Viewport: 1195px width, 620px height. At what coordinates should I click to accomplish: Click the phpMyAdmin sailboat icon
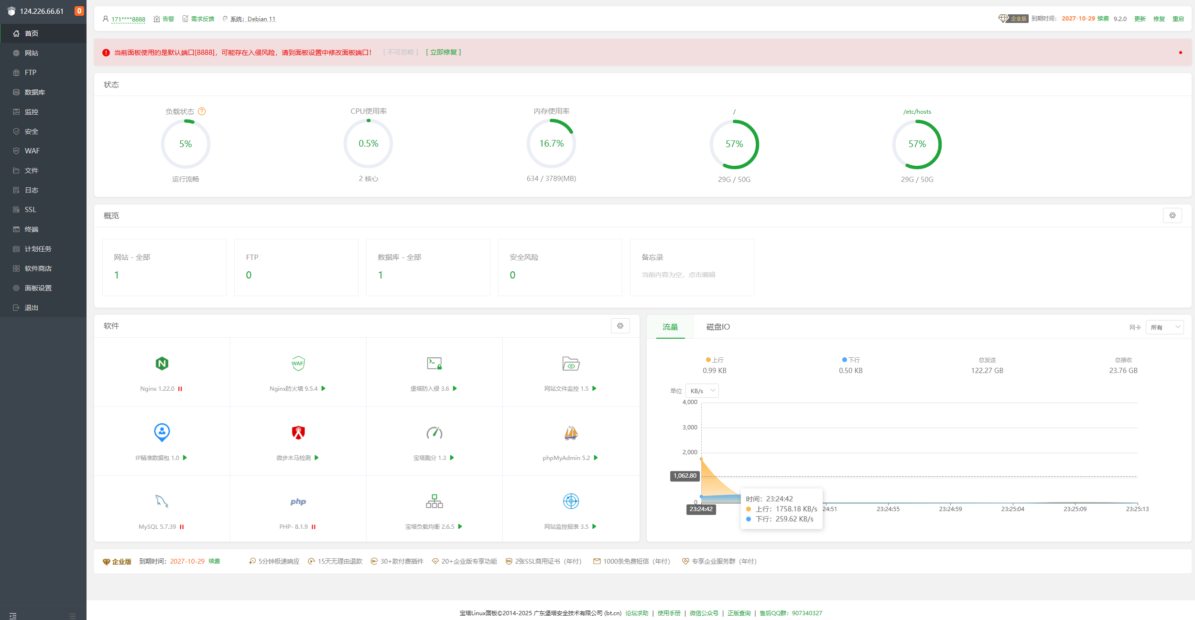tap(571, 433)
